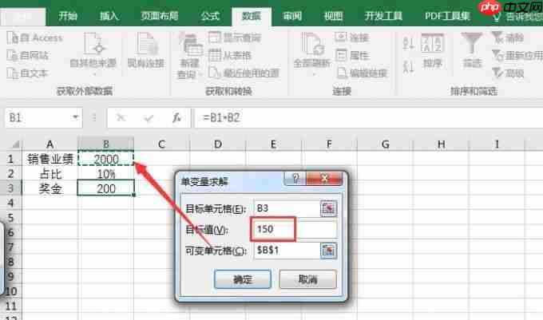Click cell A3 奖金
This screenshot has width=543, height=320.
50,188
